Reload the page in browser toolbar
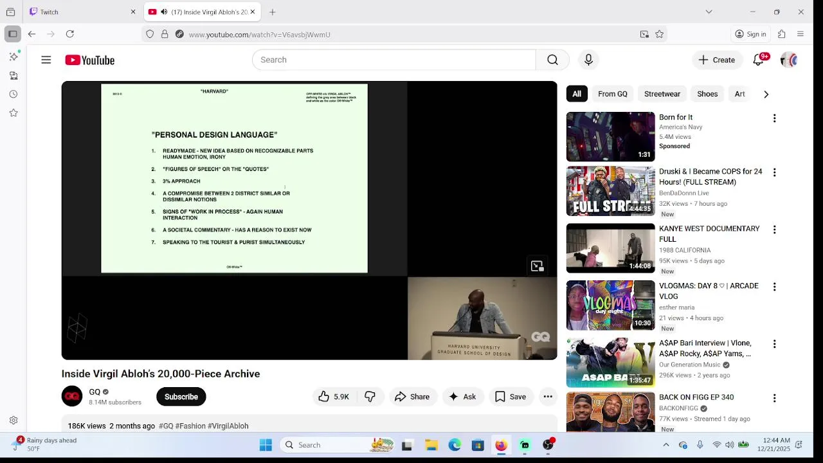 pyautogui.click(x=70, y=34)
